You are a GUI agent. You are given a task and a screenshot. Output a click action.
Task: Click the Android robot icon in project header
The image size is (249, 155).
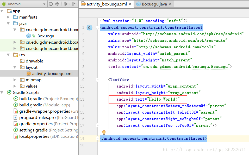point(4,4)
